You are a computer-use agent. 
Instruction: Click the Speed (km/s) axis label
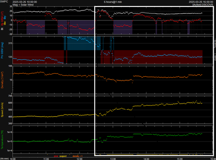[2, 110]
